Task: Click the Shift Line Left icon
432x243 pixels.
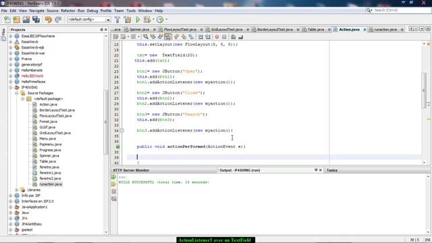Action: click(x=200, y=37)
